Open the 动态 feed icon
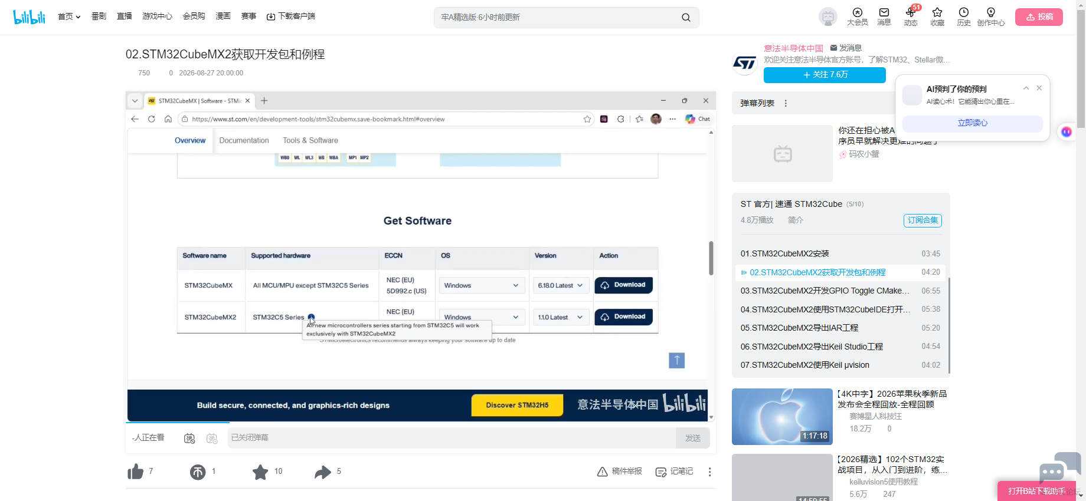This screenshot has width=1086, height=501. tap(911, 17)
